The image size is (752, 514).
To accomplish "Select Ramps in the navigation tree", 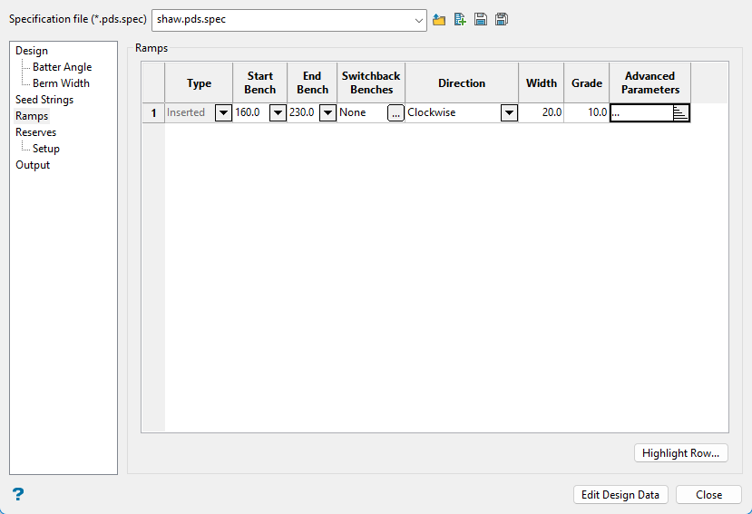I will pos(32,116).
